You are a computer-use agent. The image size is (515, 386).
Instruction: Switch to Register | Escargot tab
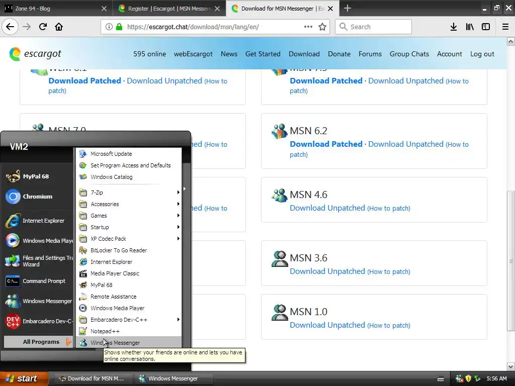(169, 9)
